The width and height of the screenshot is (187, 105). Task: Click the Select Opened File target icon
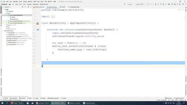(22, 7)
